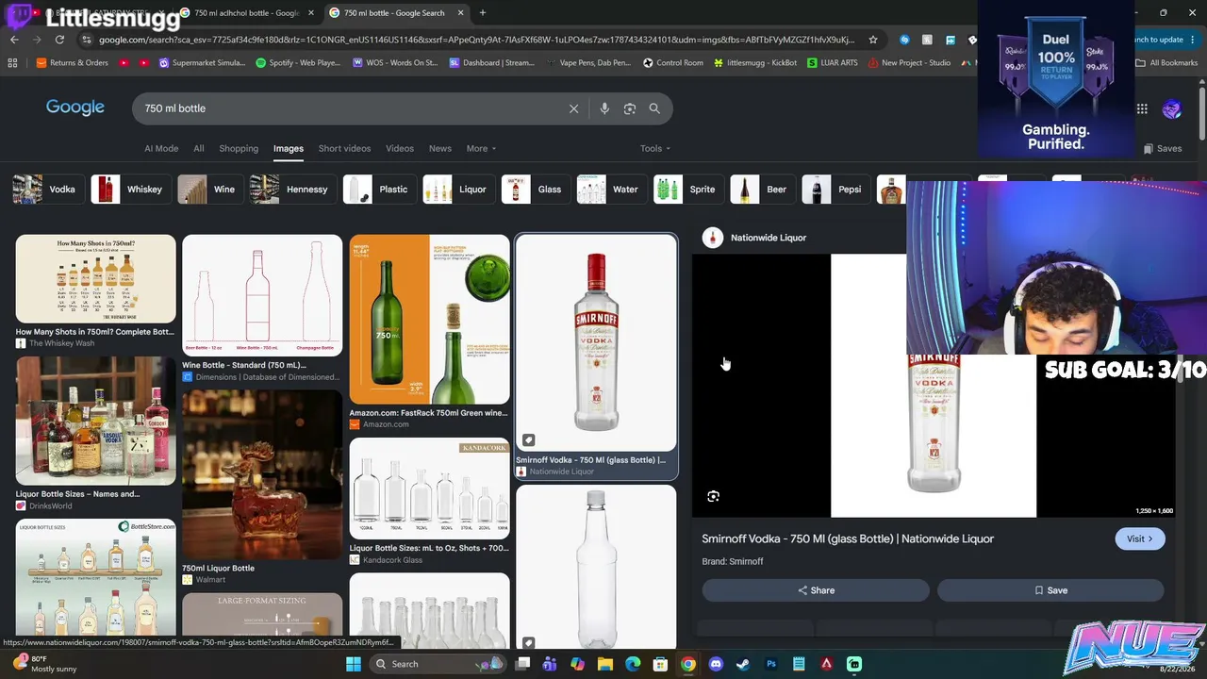This screenshot has height=679, width=1207.
Task: Open the Google apps grid
Action: pyautogui.click(x=1142, y=108)
